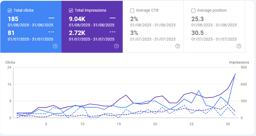
Task: Click day 15 on the chart x-axis
Action: tap(119, 124)
